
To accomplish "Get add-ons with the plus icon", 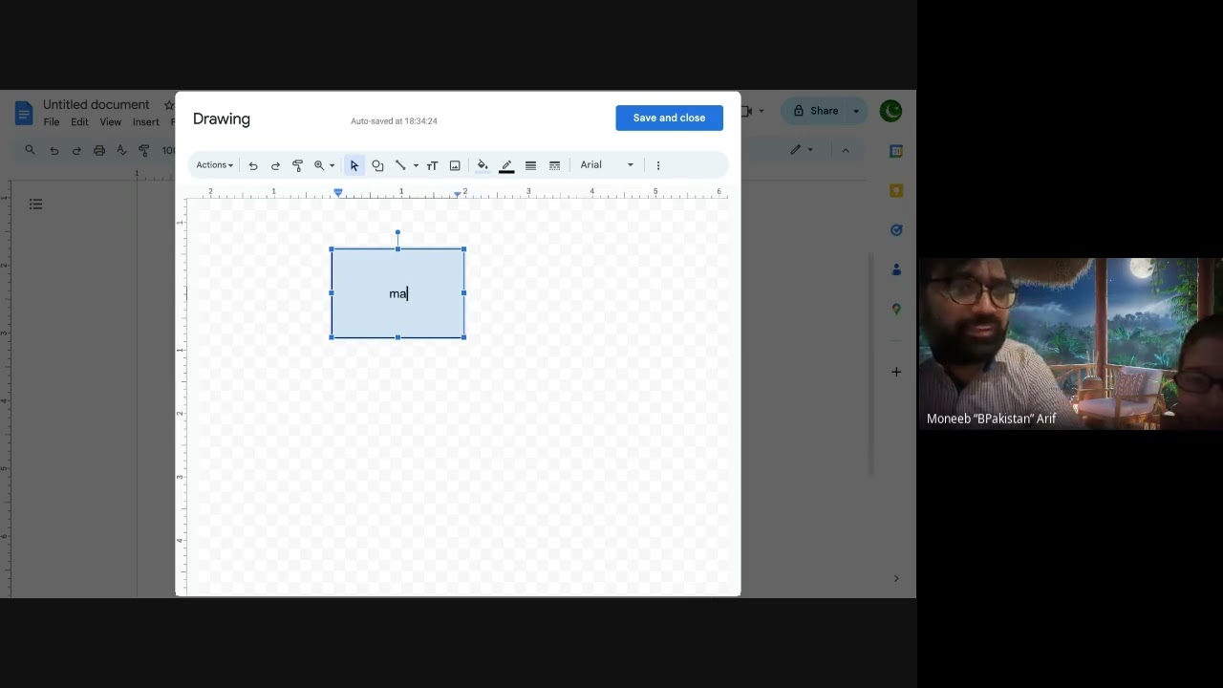I will click(896, 372).
